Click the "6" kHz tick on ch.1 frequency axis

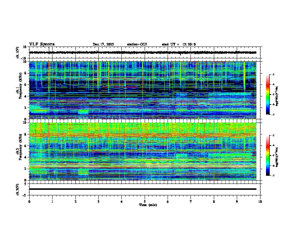[26, 85]
